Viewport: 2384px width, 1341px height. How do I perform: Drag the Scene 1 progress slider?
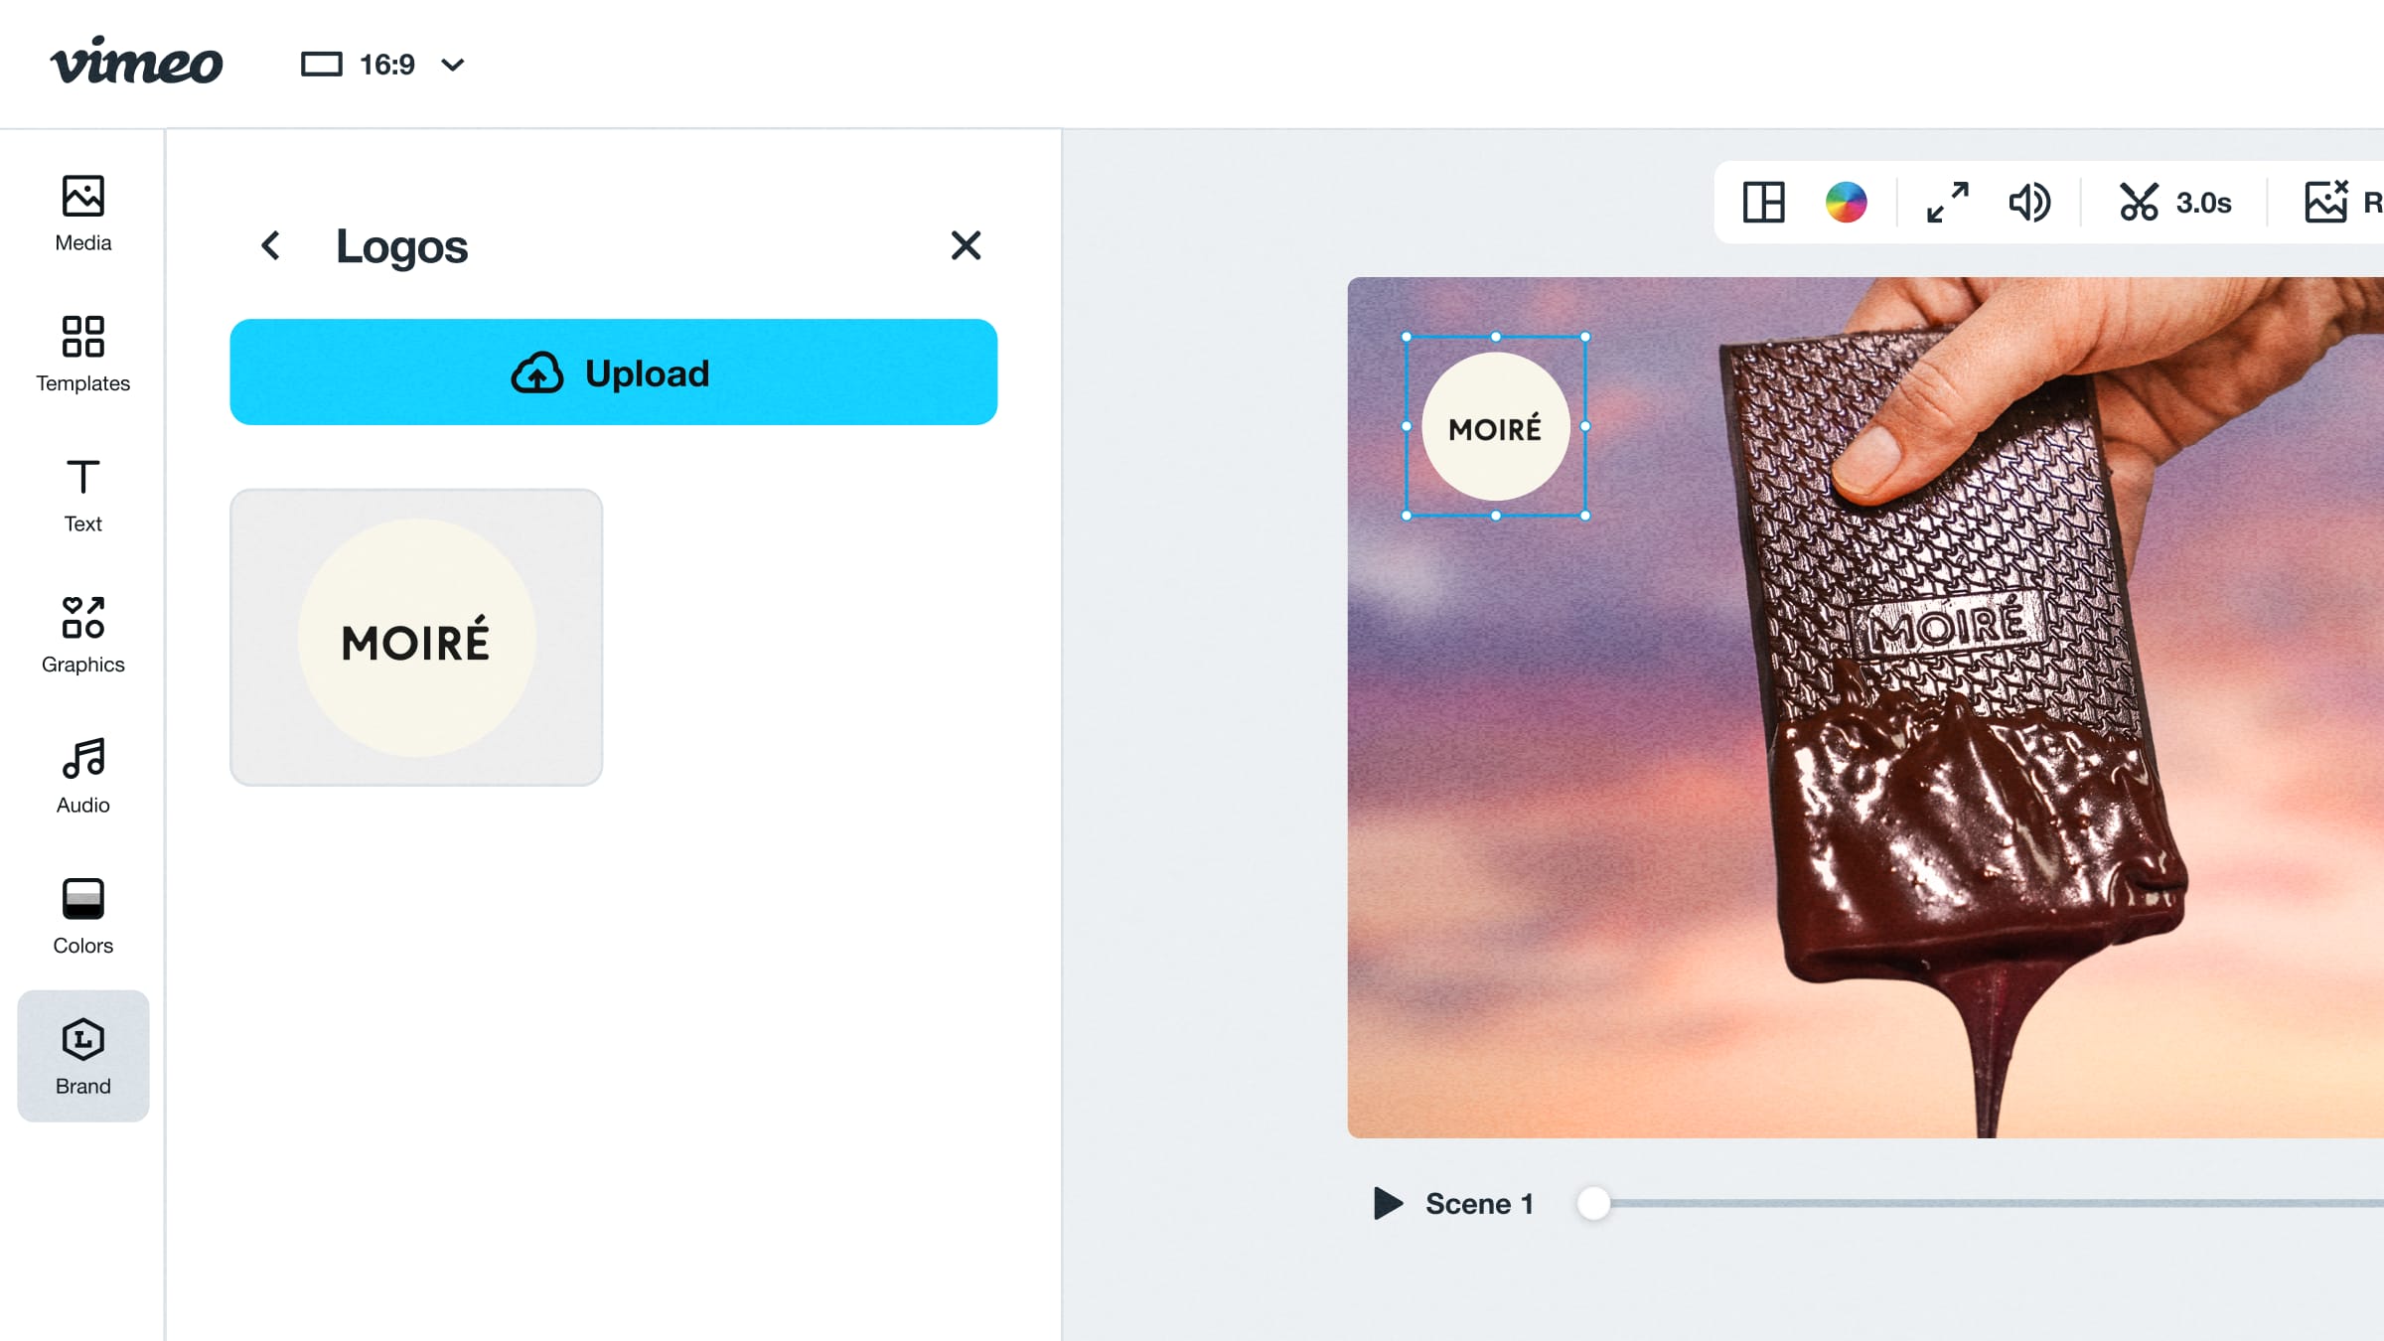(1591, 1204)
